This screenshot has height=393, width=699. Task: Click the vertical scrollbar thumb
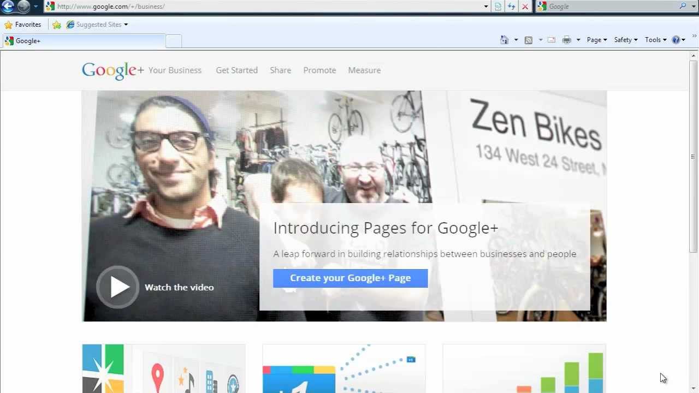(694, 156)
